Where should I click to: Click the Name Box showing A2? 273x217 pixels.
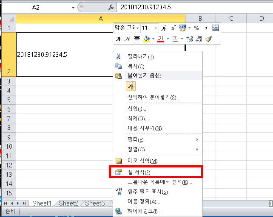[36, 8]
